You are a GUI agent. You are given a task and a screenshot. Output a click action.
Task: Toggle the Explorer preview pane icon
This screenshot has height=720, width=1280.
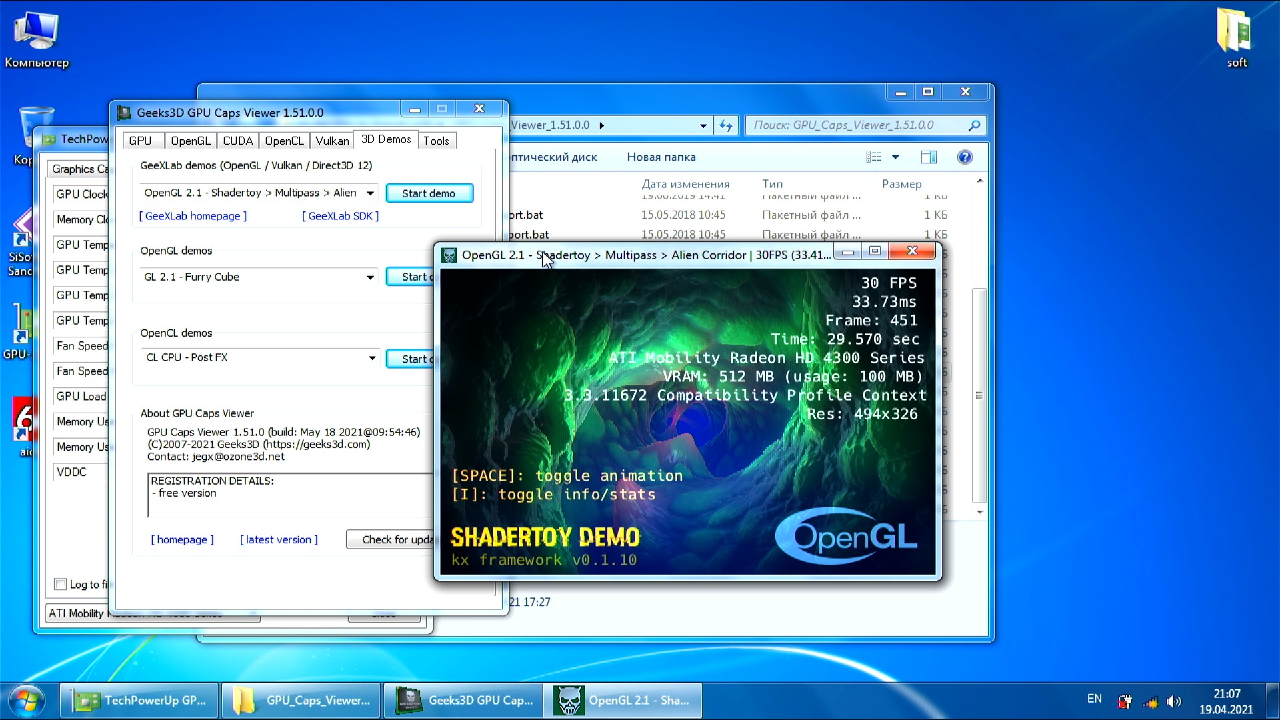coord(928,157)
